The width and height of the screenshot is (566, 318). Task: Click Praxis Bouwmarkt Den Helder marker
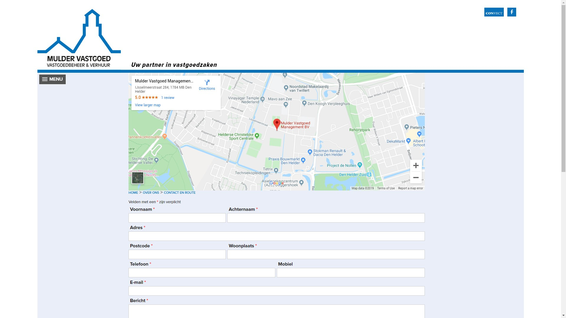[x=303, y=160]
